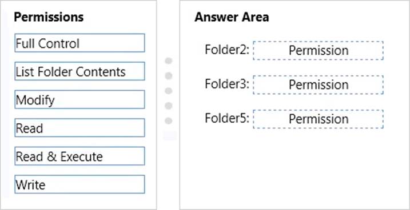Click the middle dot on the divider

pos(169,91)
